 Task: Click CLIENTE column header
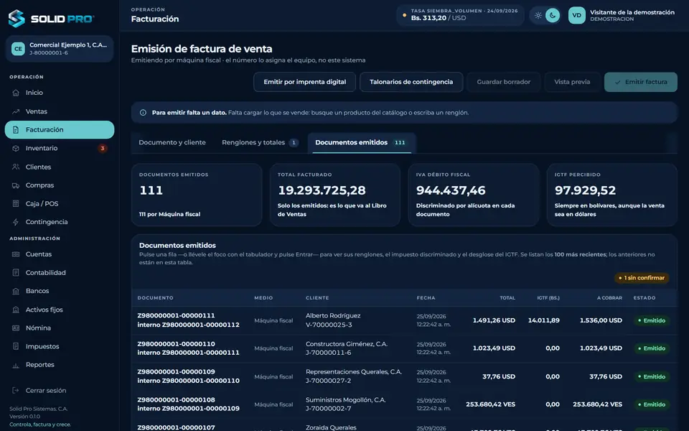tap(317, 298)
